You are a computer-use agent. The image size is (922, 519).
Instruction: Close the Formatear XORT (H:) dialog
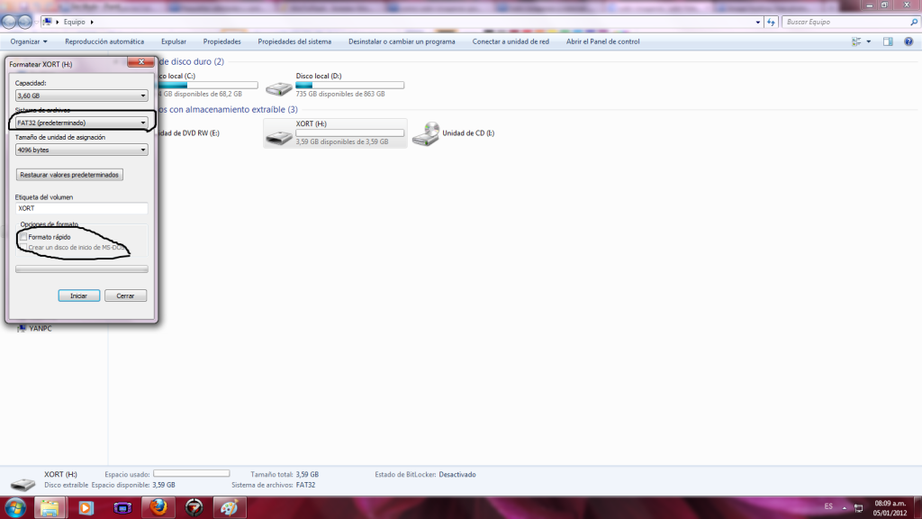pyautogui.click(x=140, y=62)
